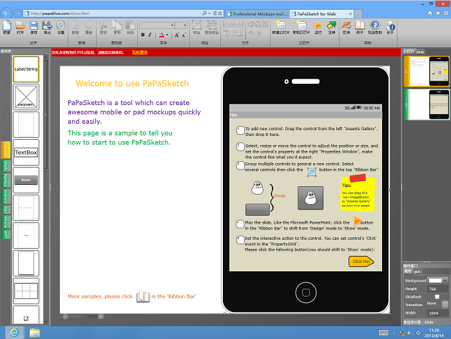
Task: Check the tip checkbox beside 'Group multiple controls'
Action: 240,166
